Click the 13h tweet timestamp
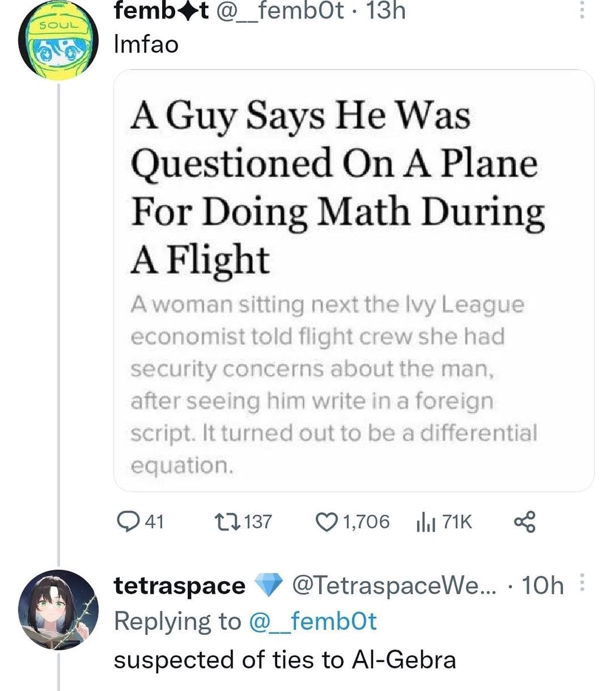This screenshot has width=610, height=691. click(385, 11)
